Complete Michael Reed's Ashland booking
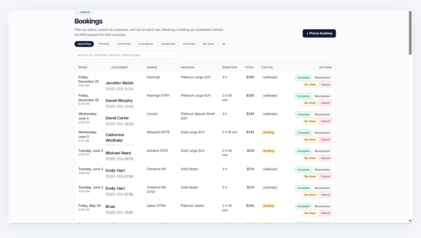The width and height of the screenshot is (421, 238). (303, 151)
